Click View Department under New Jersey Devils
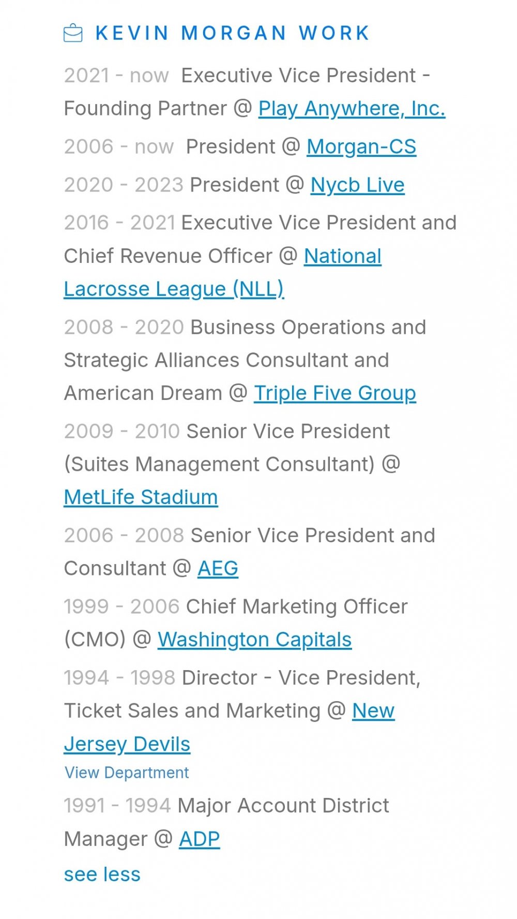The height and width of the screenshot is (919, 517). [127, 773]
